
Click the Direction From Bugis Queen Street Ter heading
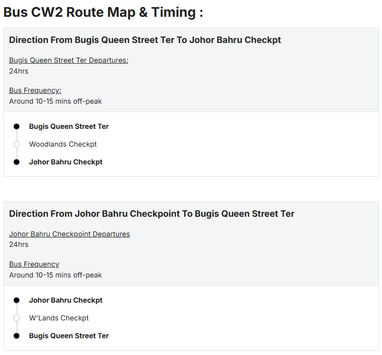[x=145, y=40]
